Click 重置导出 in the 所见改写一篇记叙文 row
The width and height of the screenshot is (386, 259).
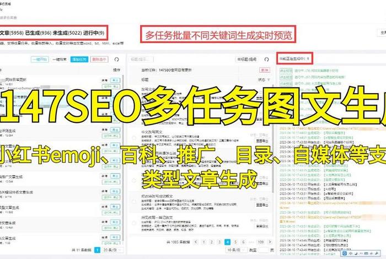tap(262, 226)
